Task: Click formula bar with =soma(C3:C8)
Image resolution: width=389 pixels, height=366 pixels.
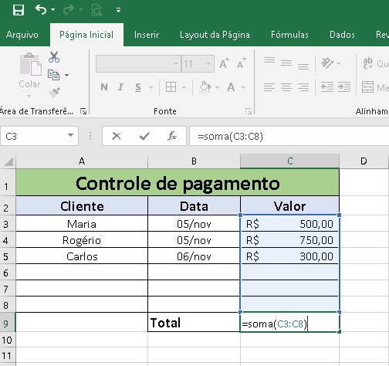Action: click(x=289, y=136)
